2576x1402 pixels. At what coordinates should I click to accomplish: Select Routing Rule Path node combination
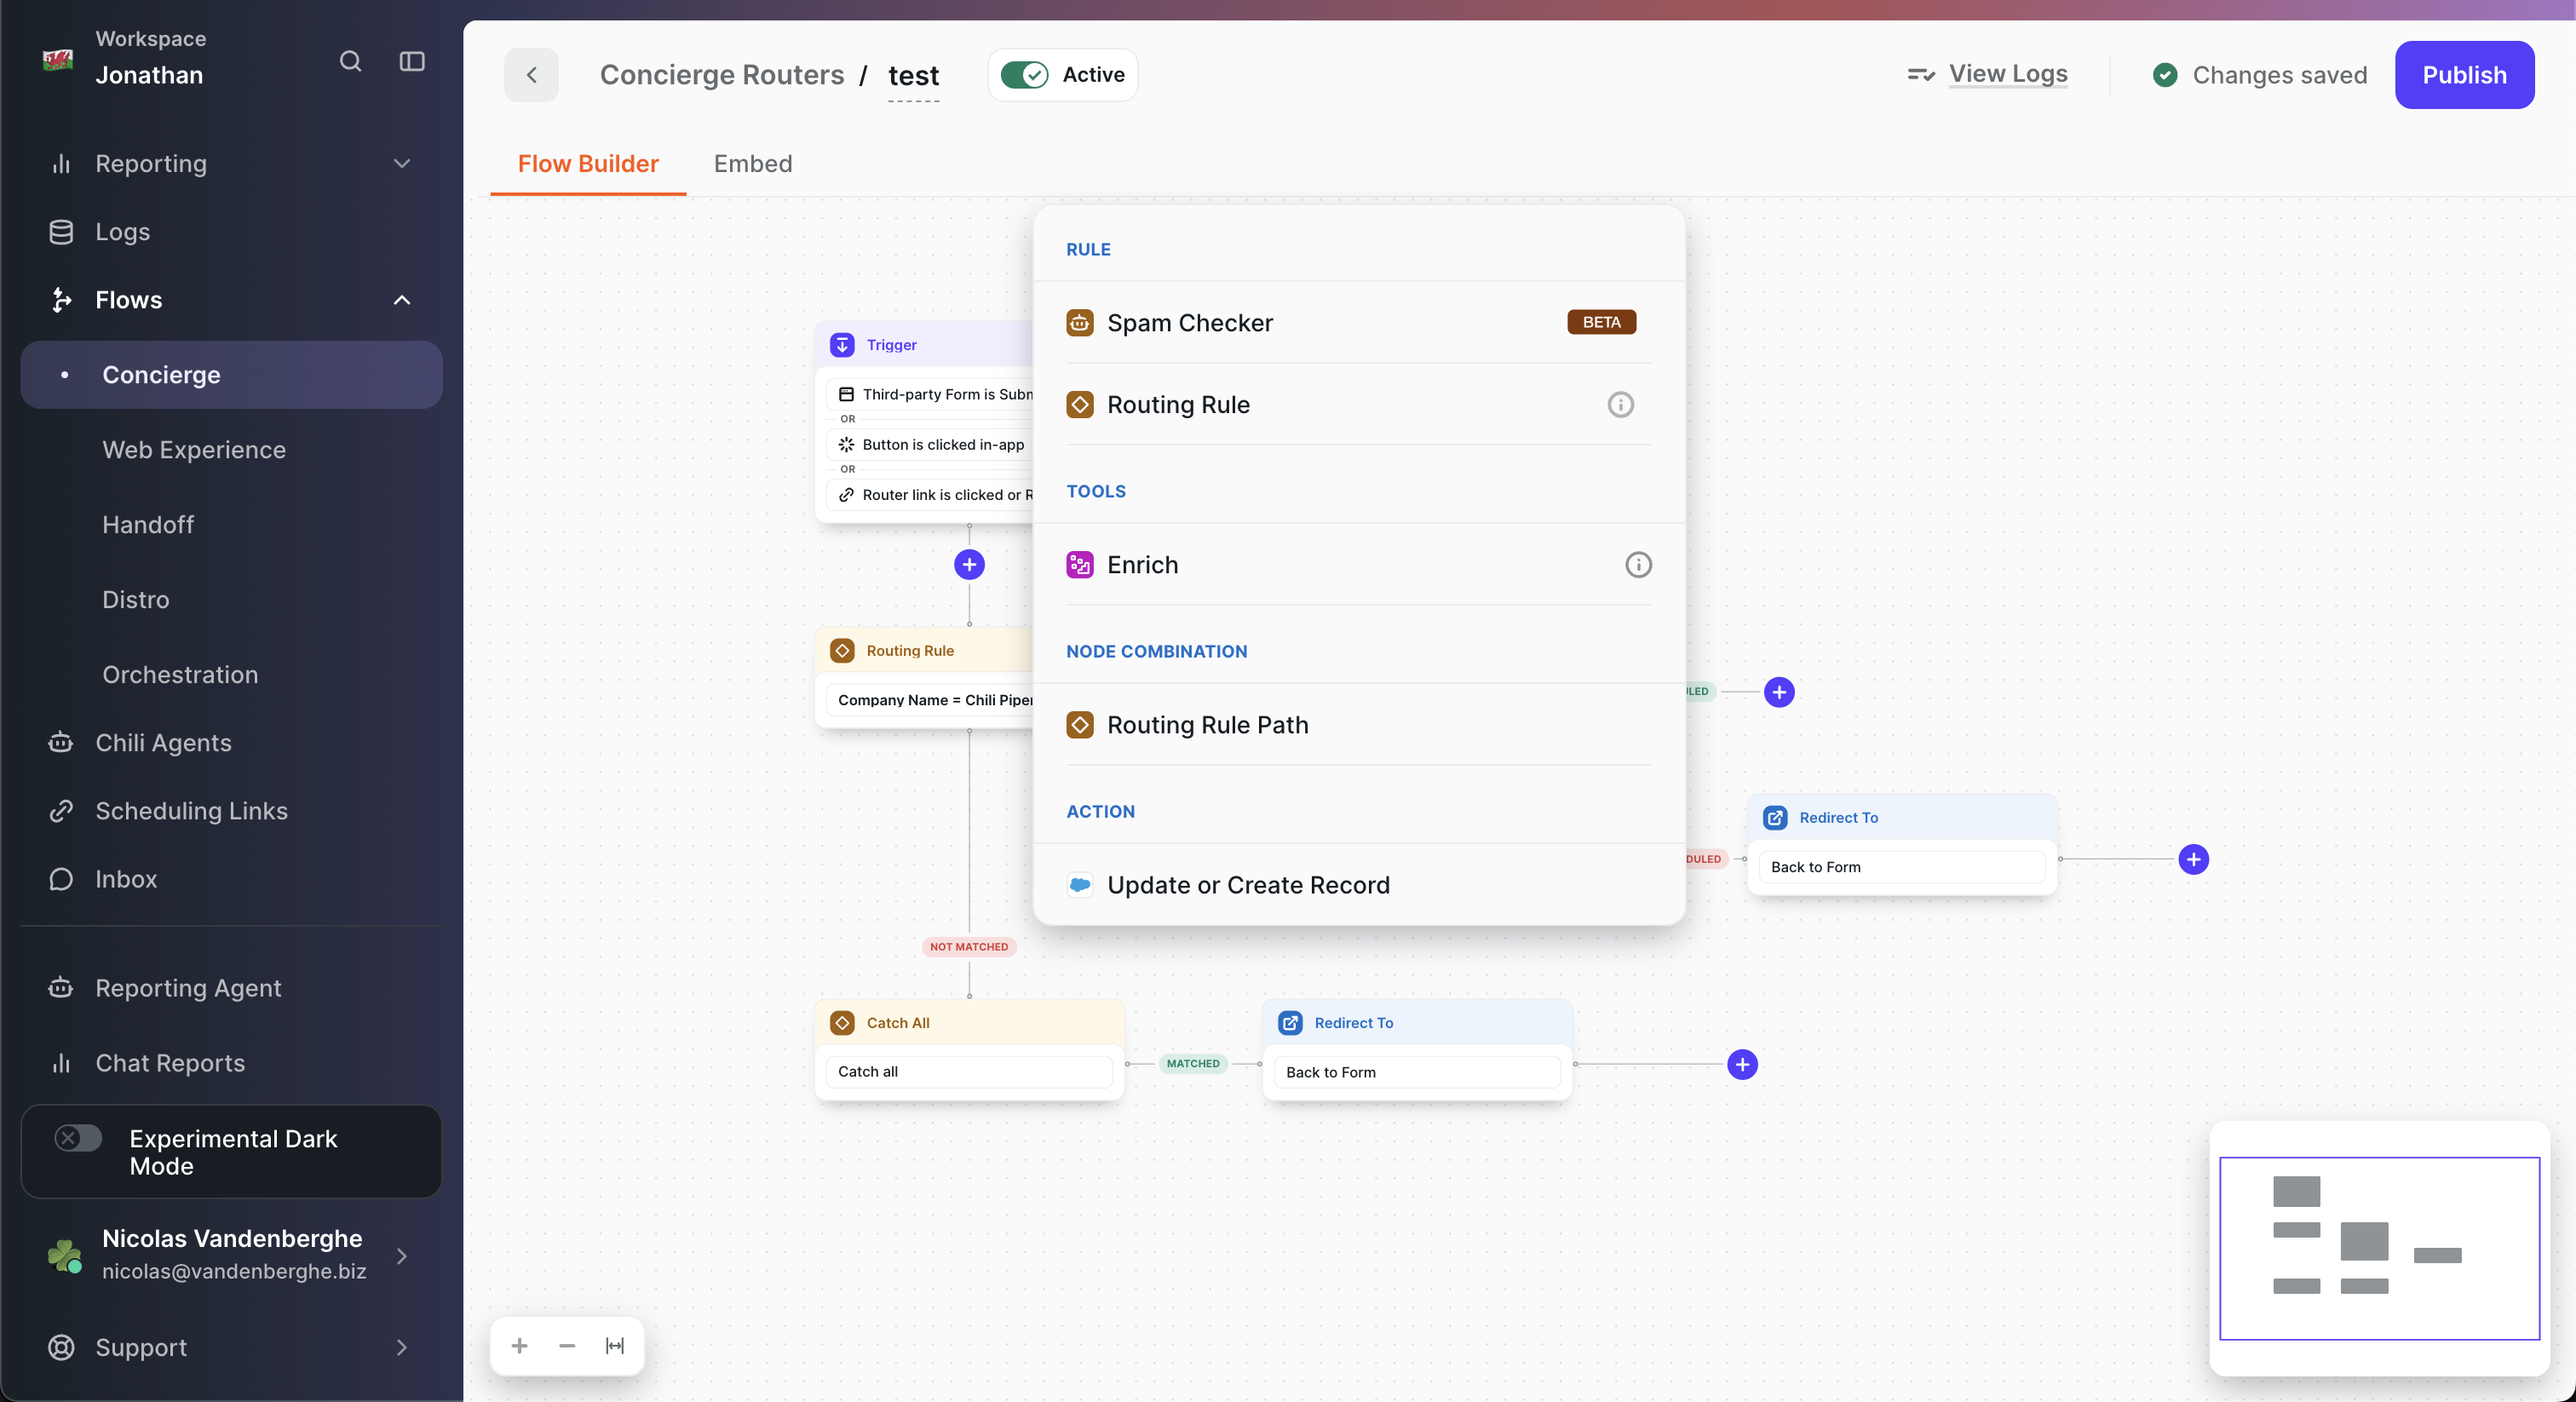pos(1207,724)
